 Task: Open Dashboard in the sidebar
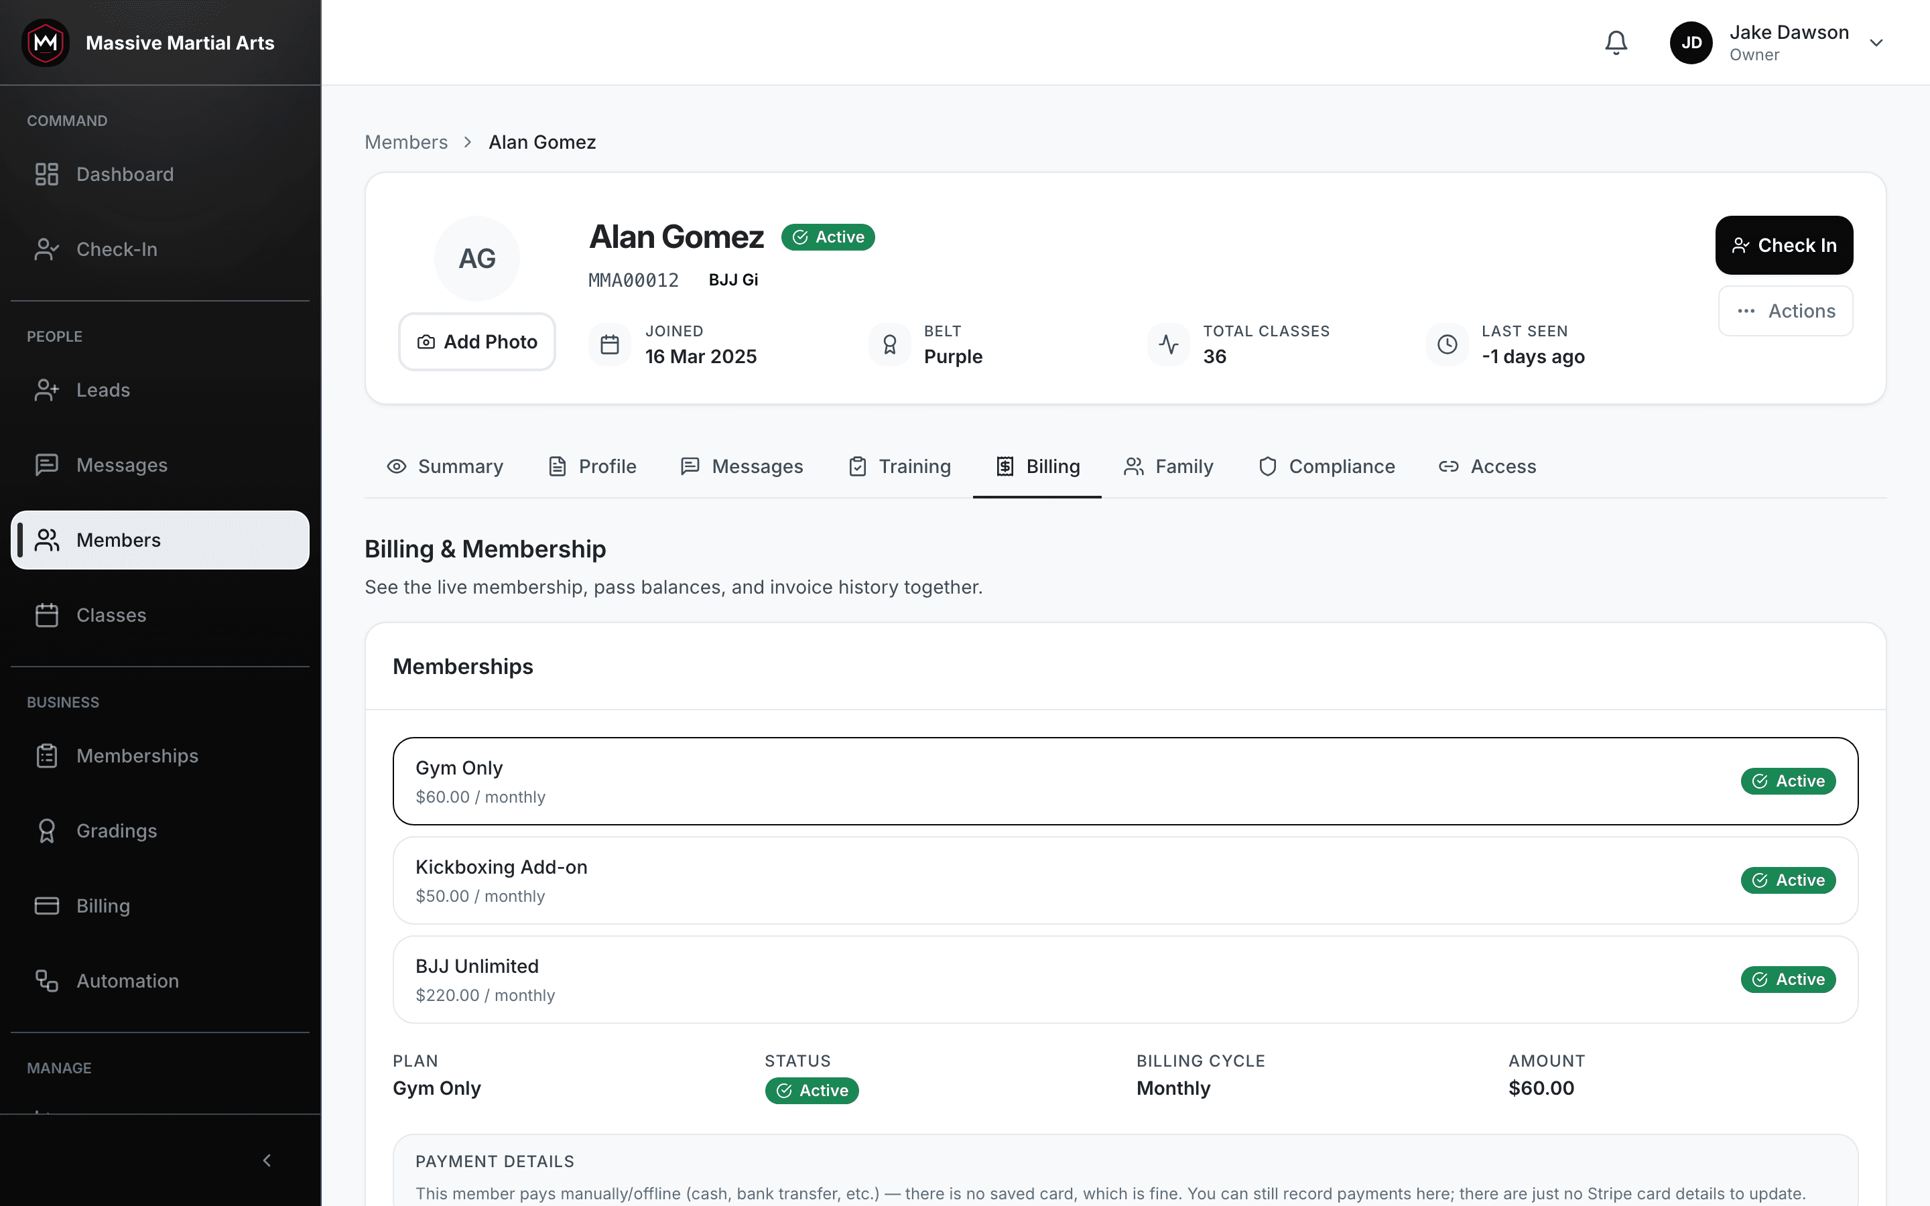pyautogui.click(x=159, y=174)
